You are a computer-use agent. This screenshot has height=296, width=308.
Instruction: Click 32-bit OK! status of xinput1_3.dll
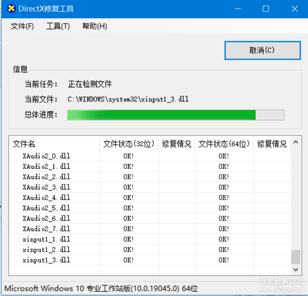(x=129, y=260)
